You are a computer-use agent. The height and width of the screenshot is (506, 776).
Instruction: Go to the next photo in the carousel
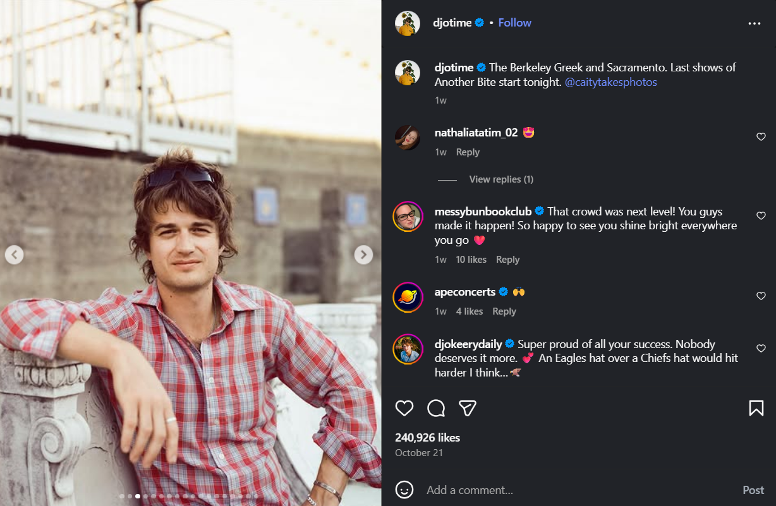(363, 255)
